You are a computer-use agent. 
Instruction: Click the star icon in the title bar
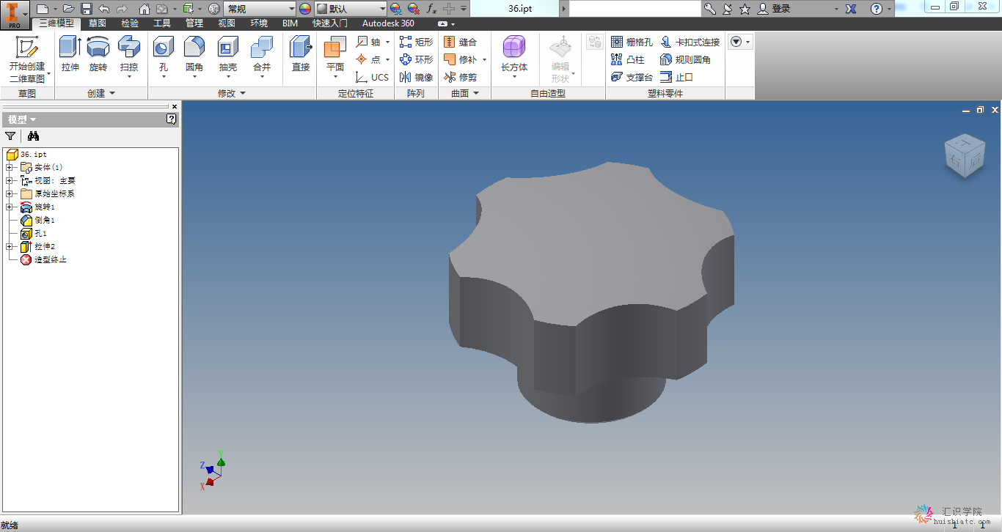tap(745, 9)
